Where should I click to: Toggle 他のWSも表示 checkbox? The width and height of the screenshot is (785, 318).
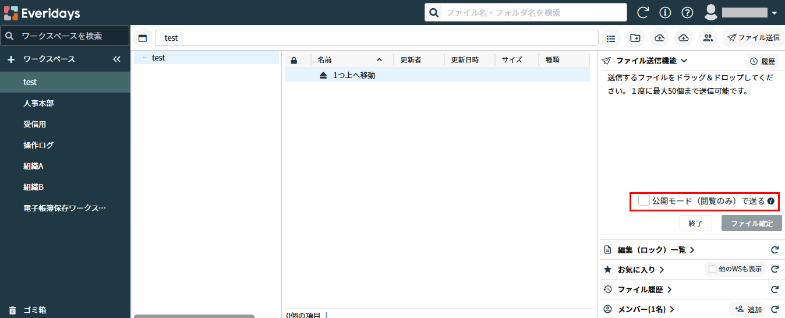point(712,269)
